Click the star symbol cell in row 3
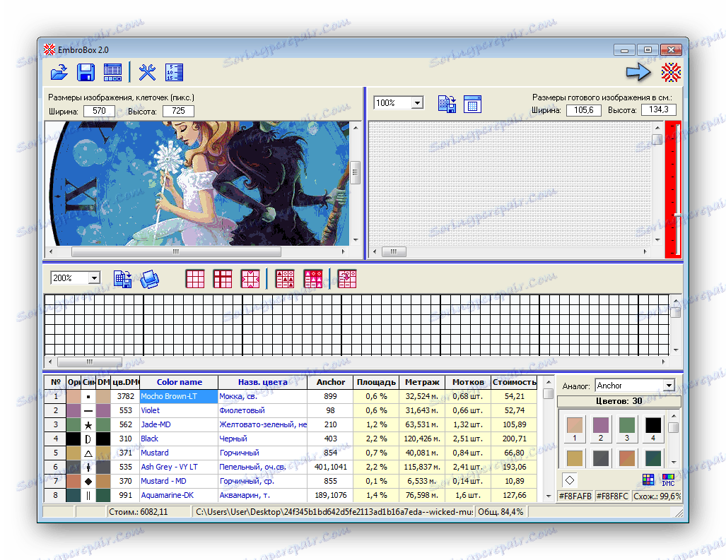Viewport: 726px width, 560px height. [x=88, y=424]
